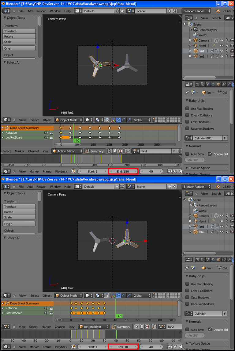Viewport: 235px width, 351px height.
Task: Enable Auto Smooth in bottom window Normals
Action: [x=187, y=330]
